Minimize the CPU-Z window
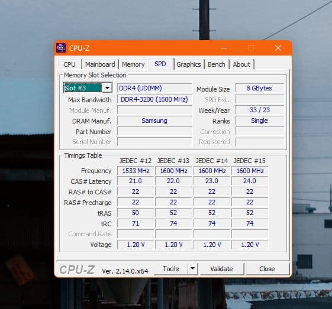Screen dimensions: 332x309 (x=224, y=48)
